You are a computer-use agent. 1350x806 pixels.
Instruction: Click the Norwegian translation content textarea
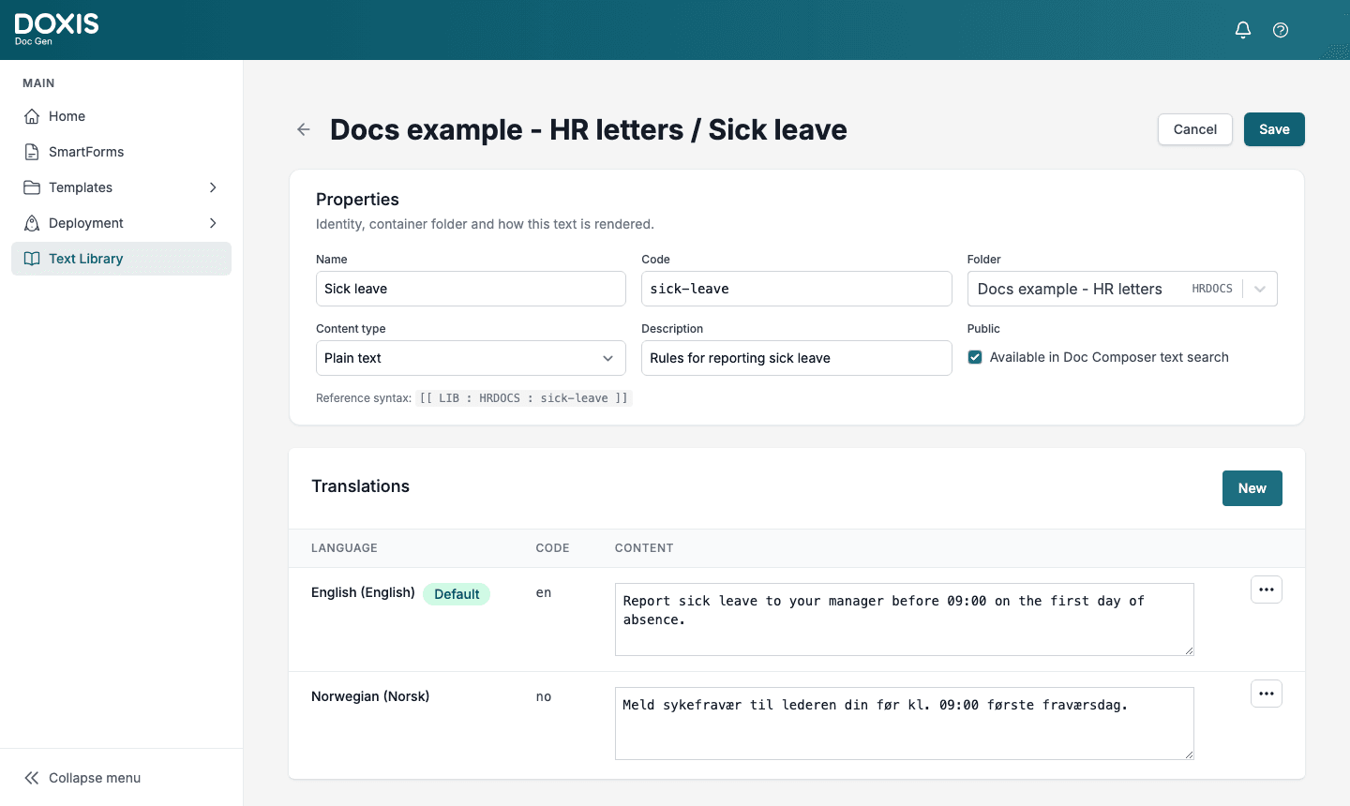coord(904,724)
